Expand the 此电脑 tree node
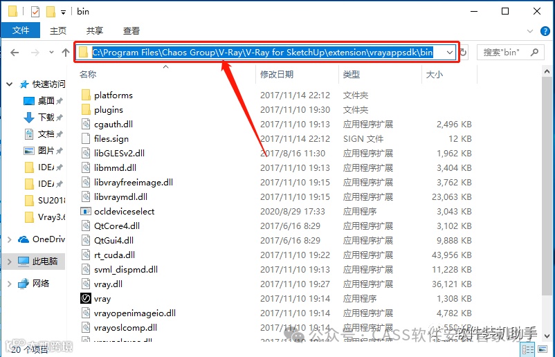 click(x=10, y=262)
